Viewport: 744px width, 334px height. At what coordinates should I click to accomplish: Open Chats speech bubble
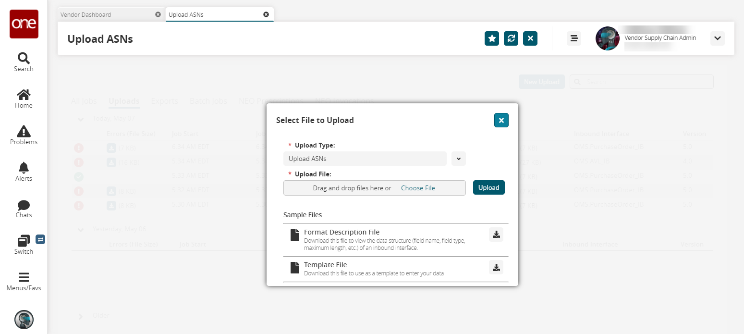pos(24,205)
